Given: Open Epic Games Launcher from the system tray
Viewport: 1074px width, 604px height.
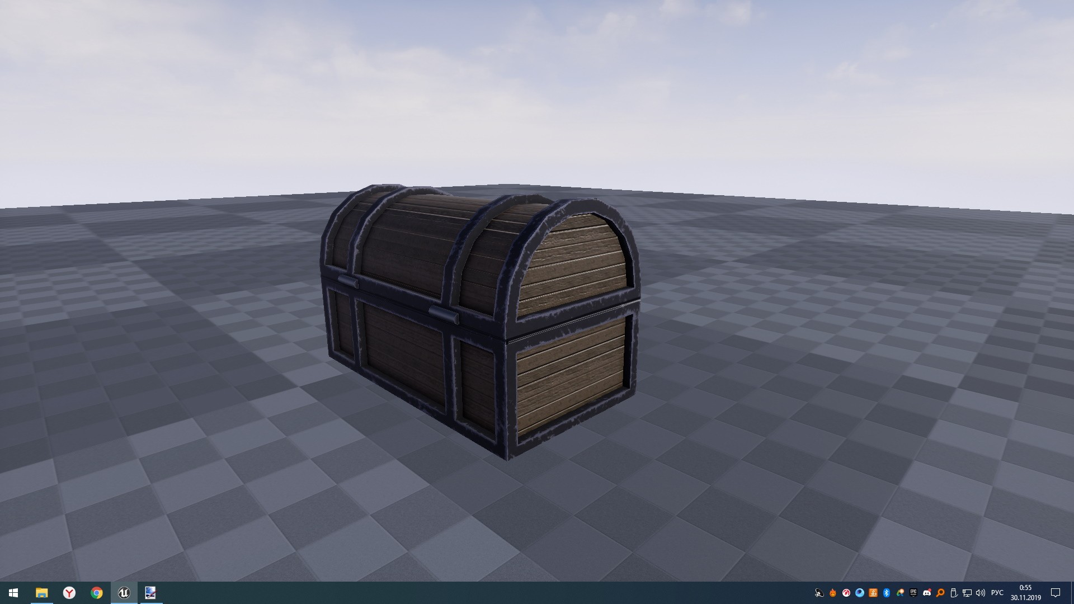Looking at the screenshot, I should 914,593.
